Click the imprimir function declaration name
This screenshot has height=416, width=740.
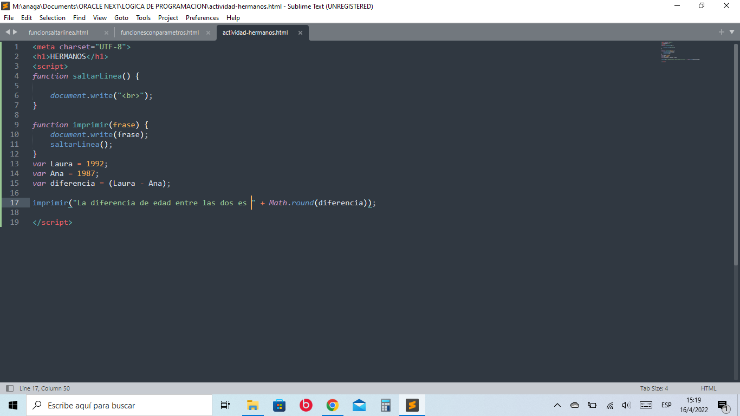pos(91,125)
